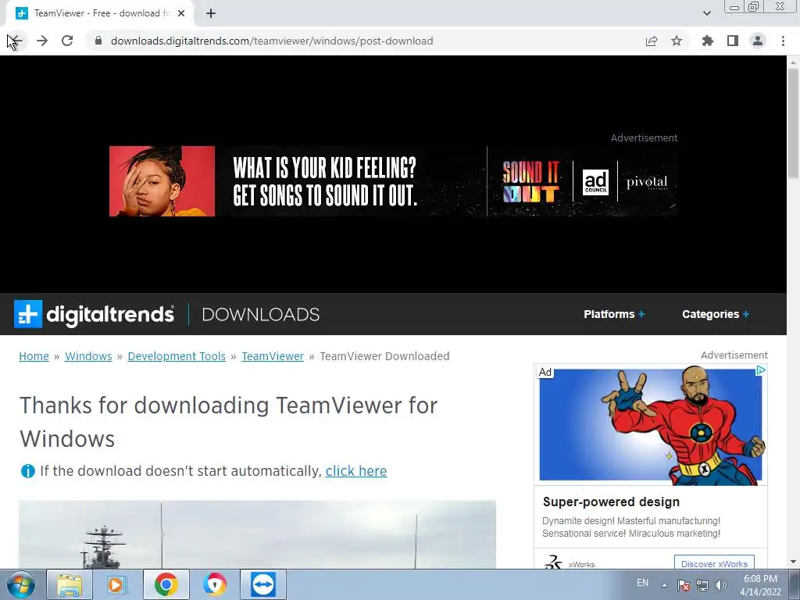Viewport: 800px width, 600px height.
Task: Open the Chrome profile avatar
Action: (x=758, y=41)
